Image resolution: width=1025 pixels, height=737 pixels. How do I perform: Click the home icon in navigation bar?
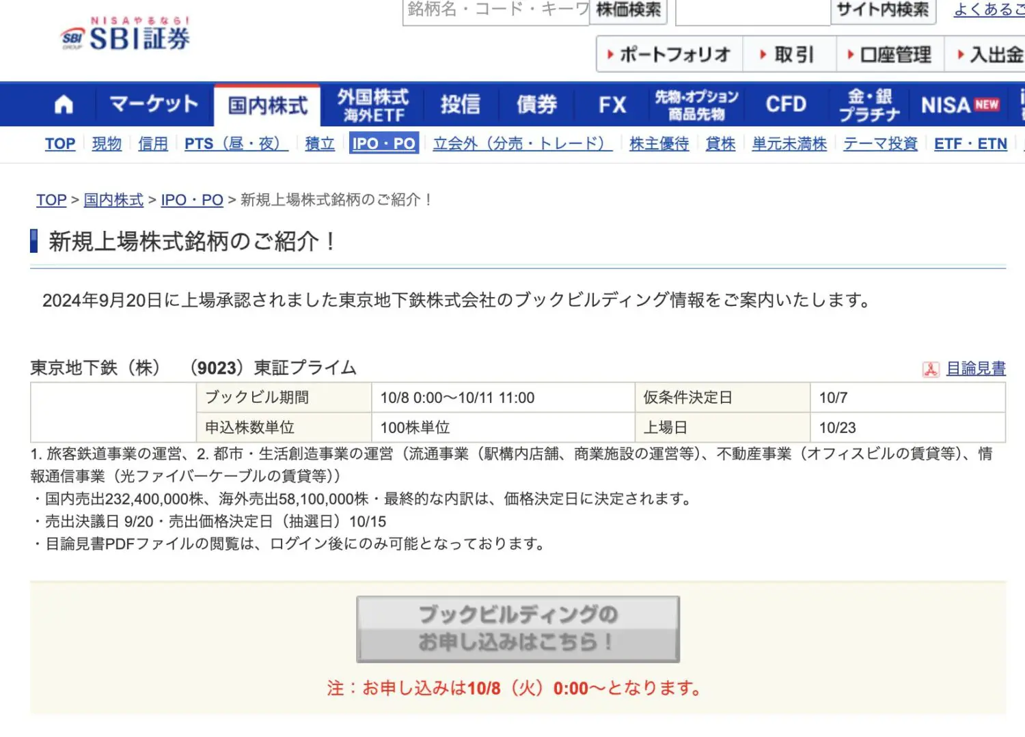(x=64, y=105)
